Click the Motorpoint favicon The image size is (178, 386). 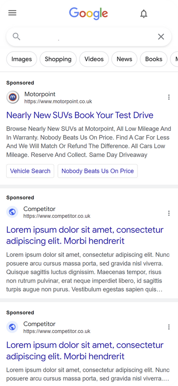point(12,97)
